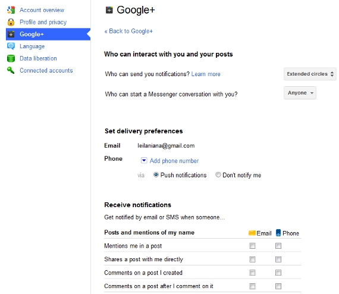Screen dimensions: 339x294
Task: Click the Email envelope column icon
Action: pos(252,233)
